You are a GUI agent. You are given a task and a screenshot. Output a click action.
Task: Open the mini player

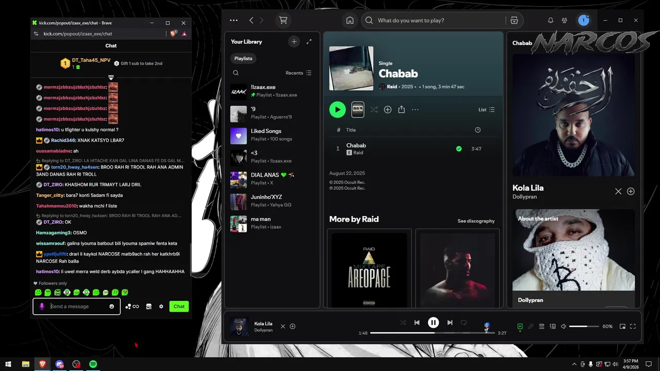pyautogui.click(x=622, y=326)
